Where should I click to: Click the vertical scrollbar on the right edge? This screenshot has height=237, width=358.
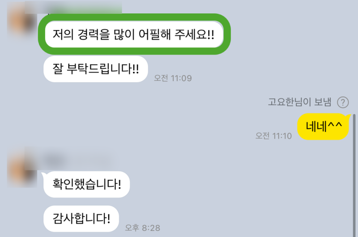pos(354,176)
